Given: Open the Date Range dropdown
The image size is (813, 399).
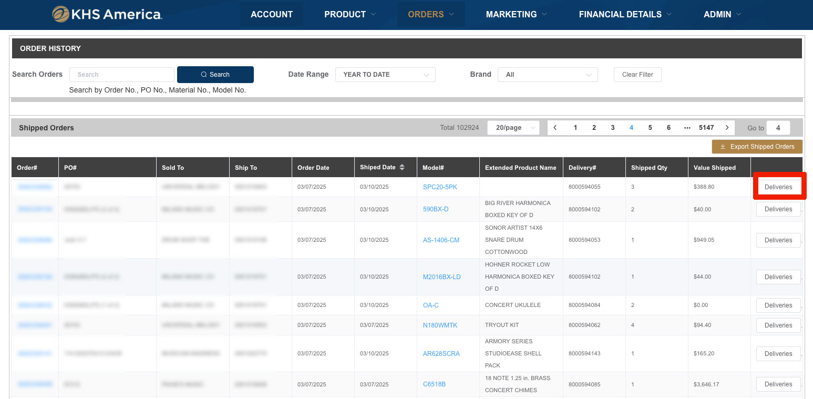Looking at the screenshot, I should coord(385,75).
